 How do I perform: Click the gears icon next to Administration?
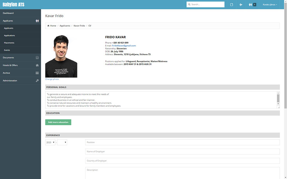tap(37, 81)
